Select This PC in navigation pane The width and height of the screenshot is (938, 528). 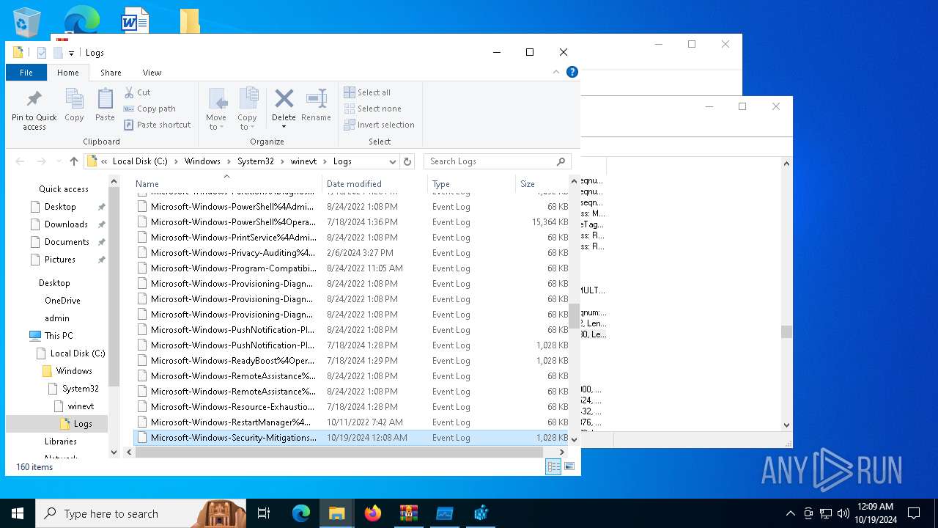(59, 336)
